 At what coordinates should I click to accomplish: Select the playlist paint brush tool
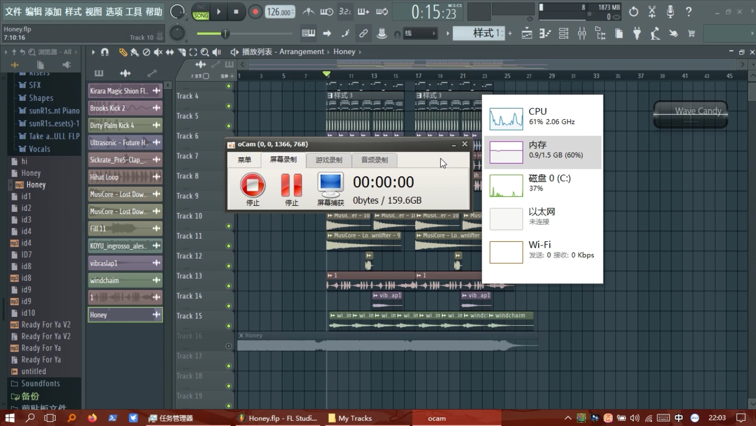coord(134,52)
